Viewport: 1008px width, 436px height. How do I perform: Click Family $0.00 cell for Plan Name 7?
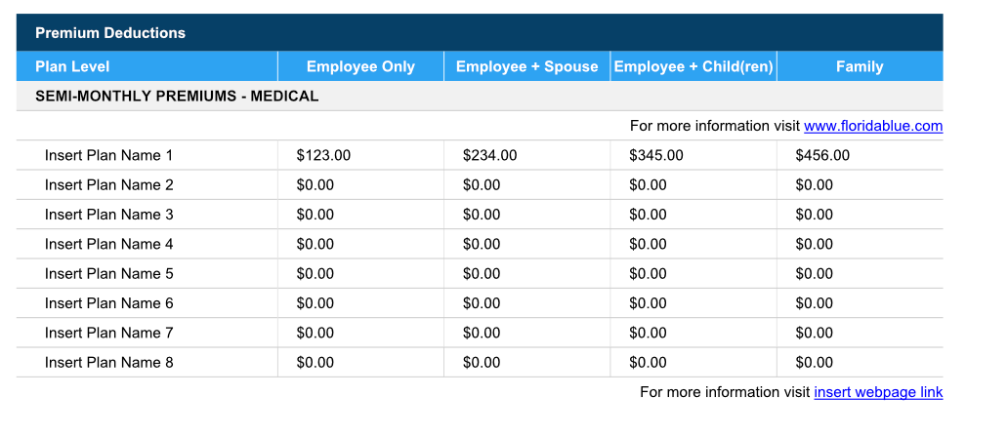815,333
